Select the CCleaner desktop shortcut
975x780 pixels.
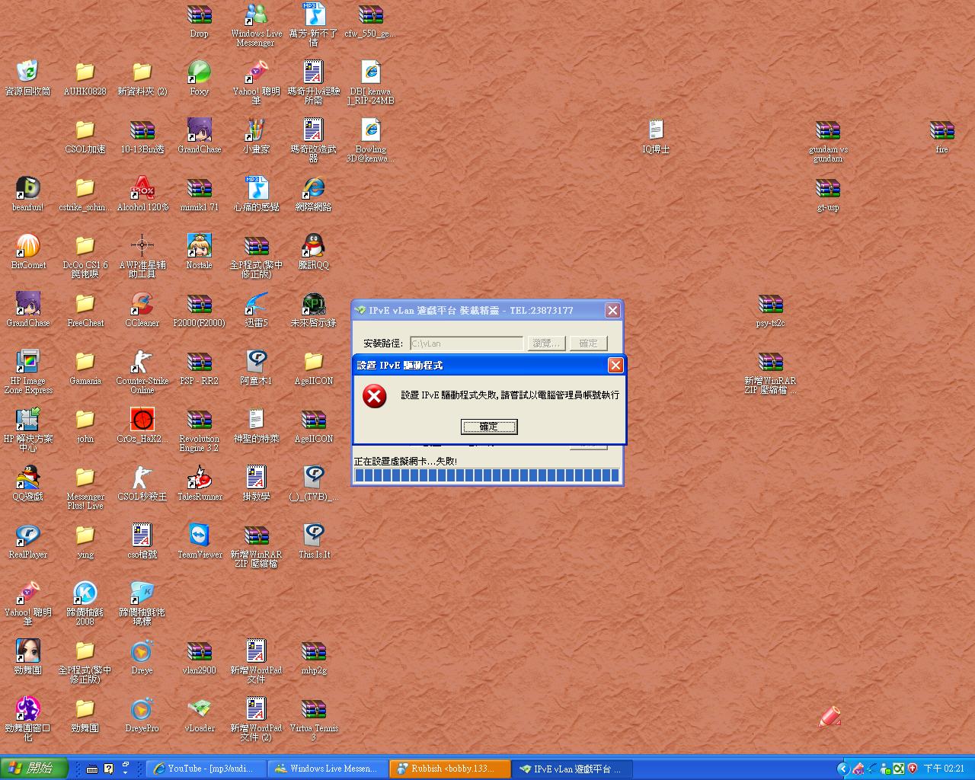click(142, 304)
